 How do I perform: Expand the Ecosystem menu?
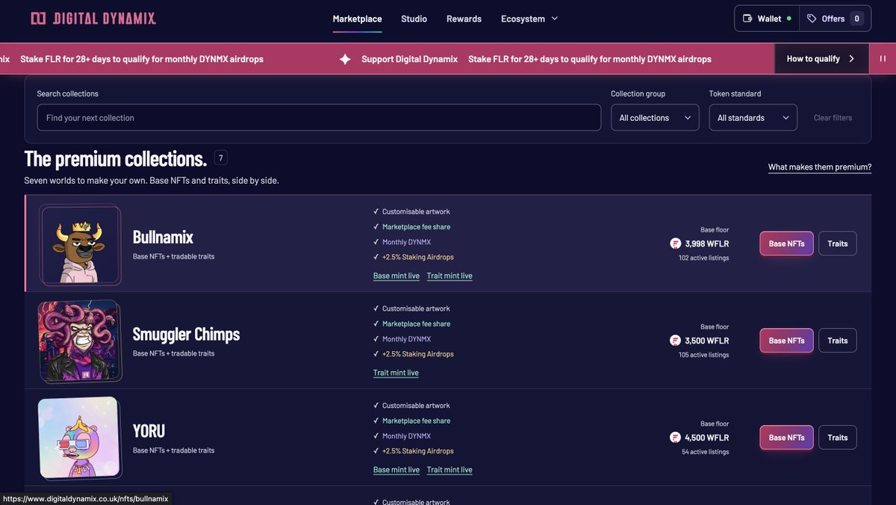[529, 19]
